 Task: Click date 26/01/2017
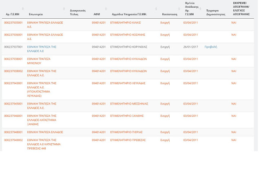(x=190, y=47)
